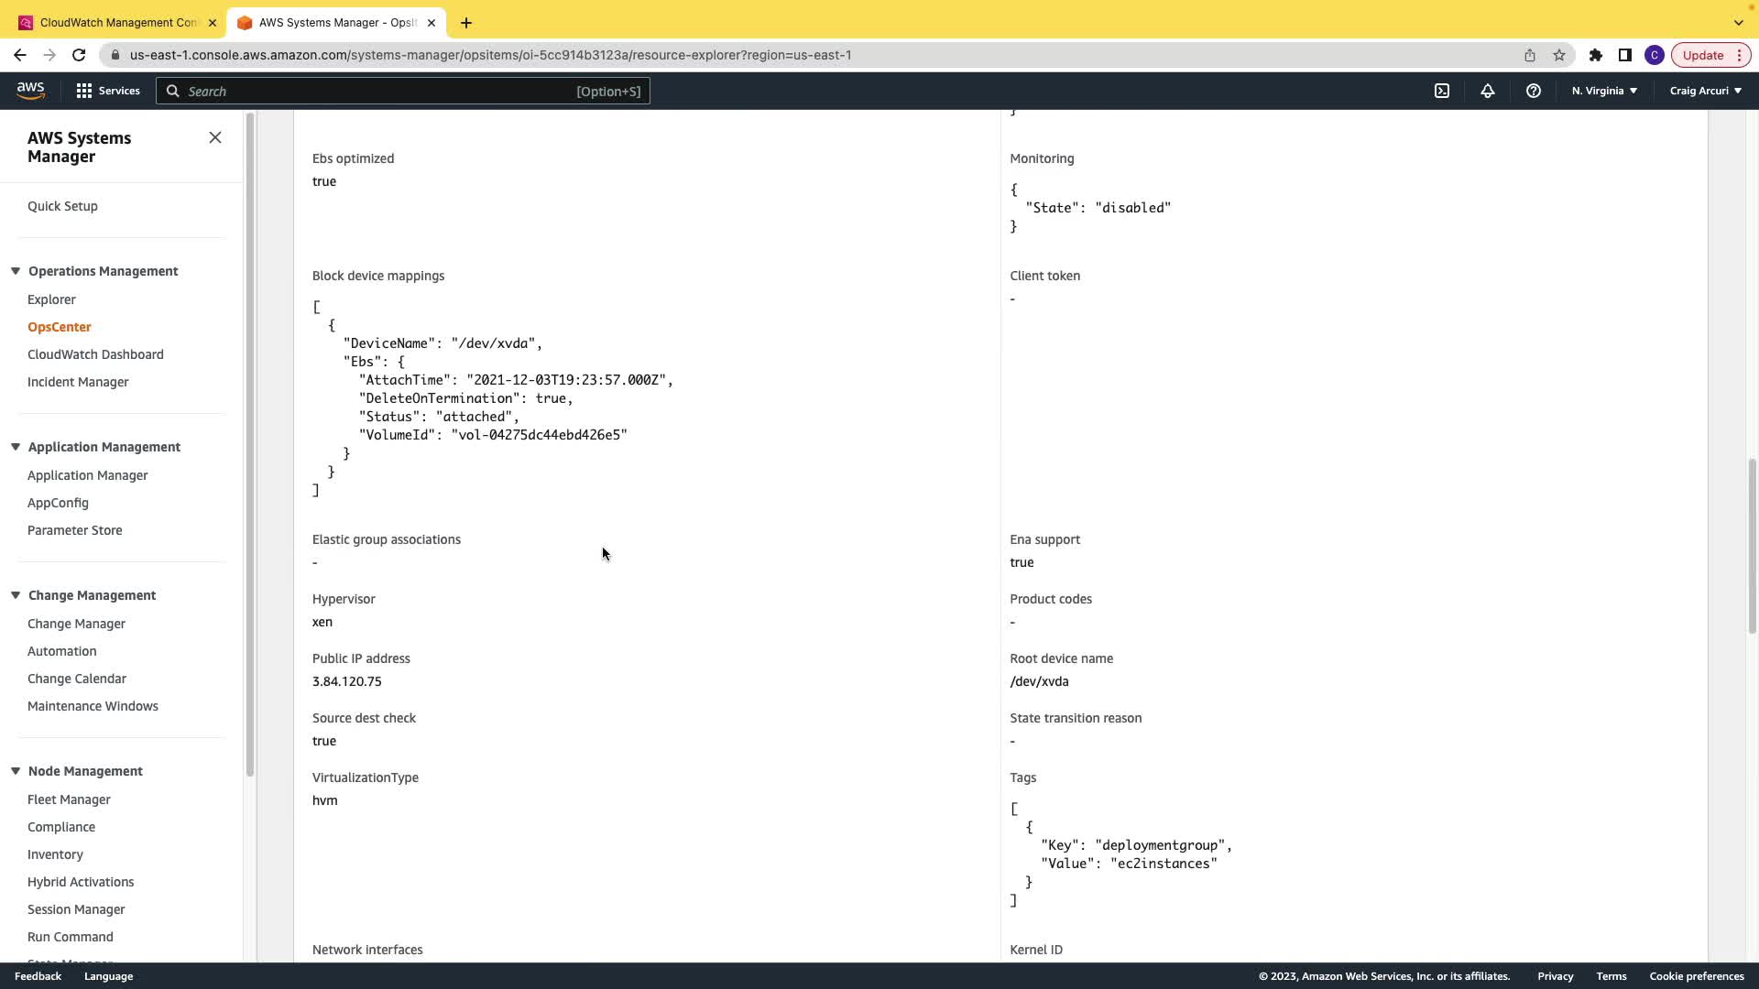1759x989 pixels.
Task: Open the Craig Arcuri account menu
Action: point(1705,91)
